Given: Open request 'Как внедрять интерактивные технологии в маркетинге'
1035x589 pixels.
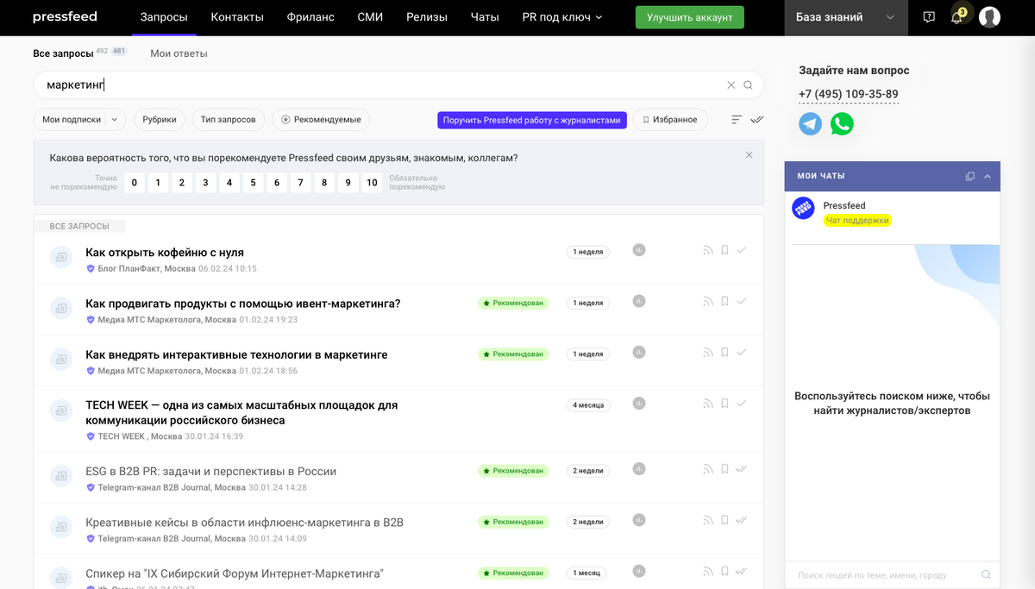Looking at the screenshot, I should click(236, 354).
